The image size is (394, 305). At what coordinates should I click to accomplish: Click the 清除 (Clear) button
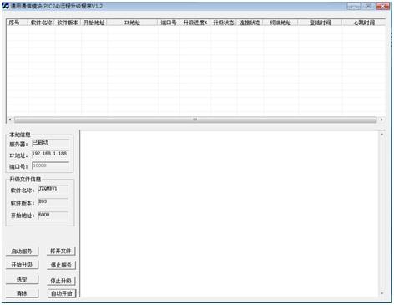(x=22, y=293)
